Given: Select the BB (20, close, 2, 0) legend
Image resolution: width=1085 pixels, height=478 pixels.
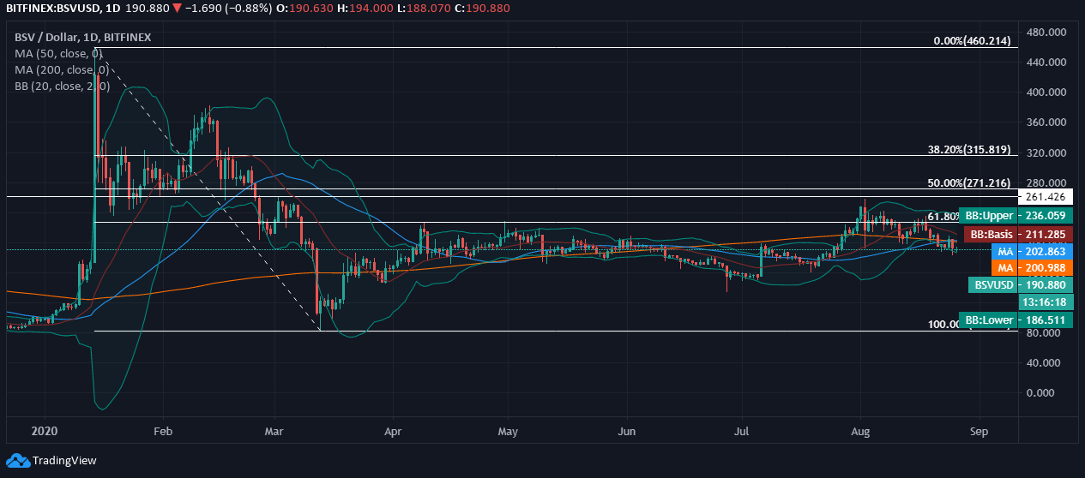Looking at the screenshot, I should click(62, 86).
